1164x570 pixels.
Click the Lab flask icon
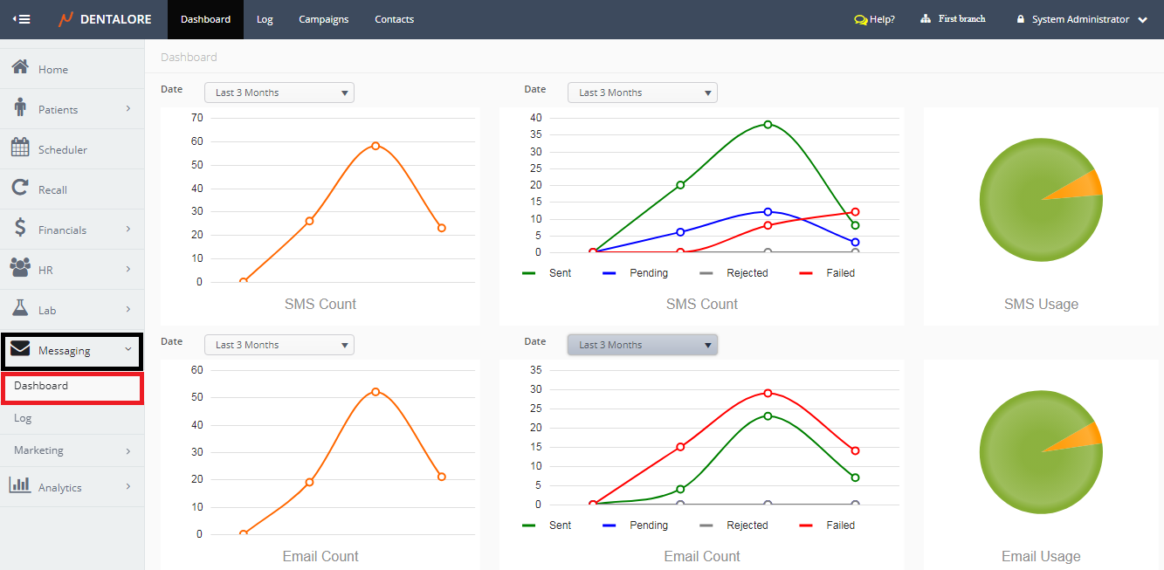coord(20,309)
